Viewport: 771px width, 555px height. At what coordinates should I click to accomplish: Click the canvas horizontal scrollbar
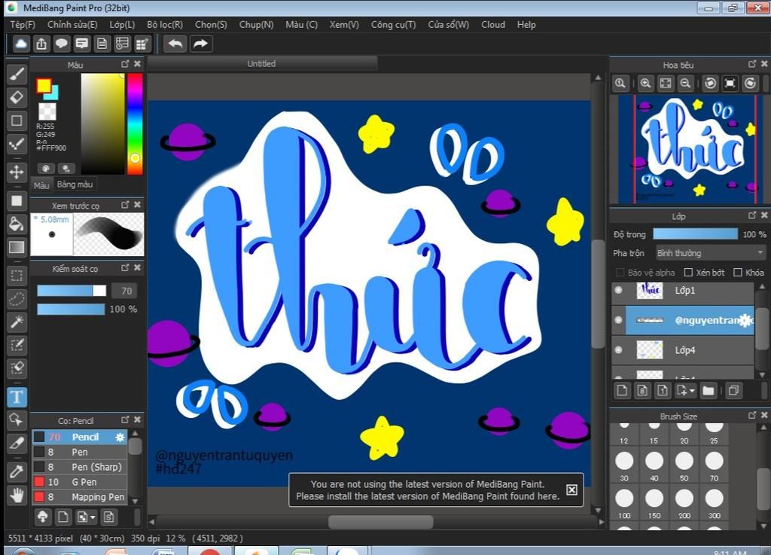[x=380, y=522]
